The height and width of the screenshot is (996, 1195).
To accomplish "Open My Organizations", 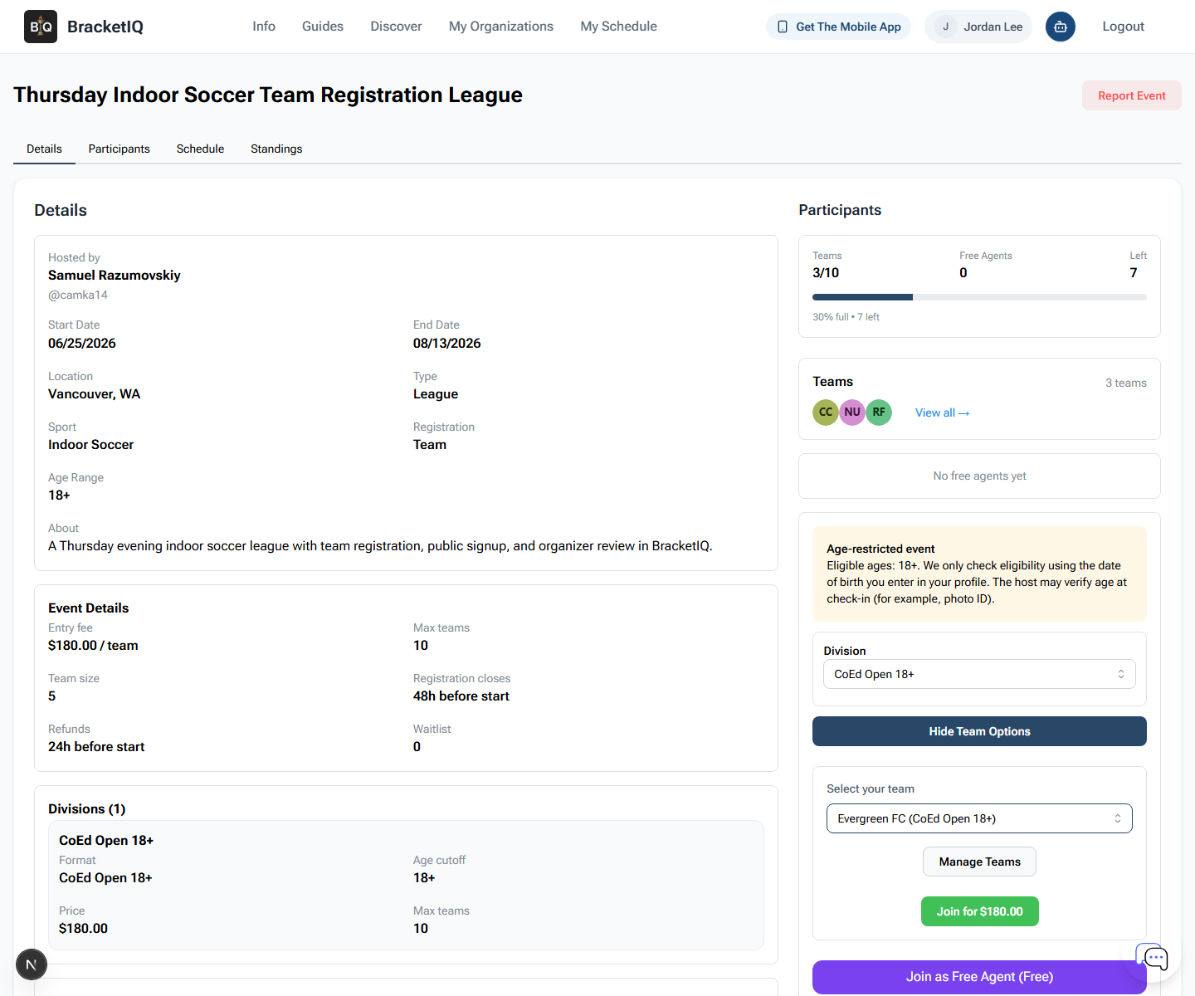I will click(x=501, y=27).
